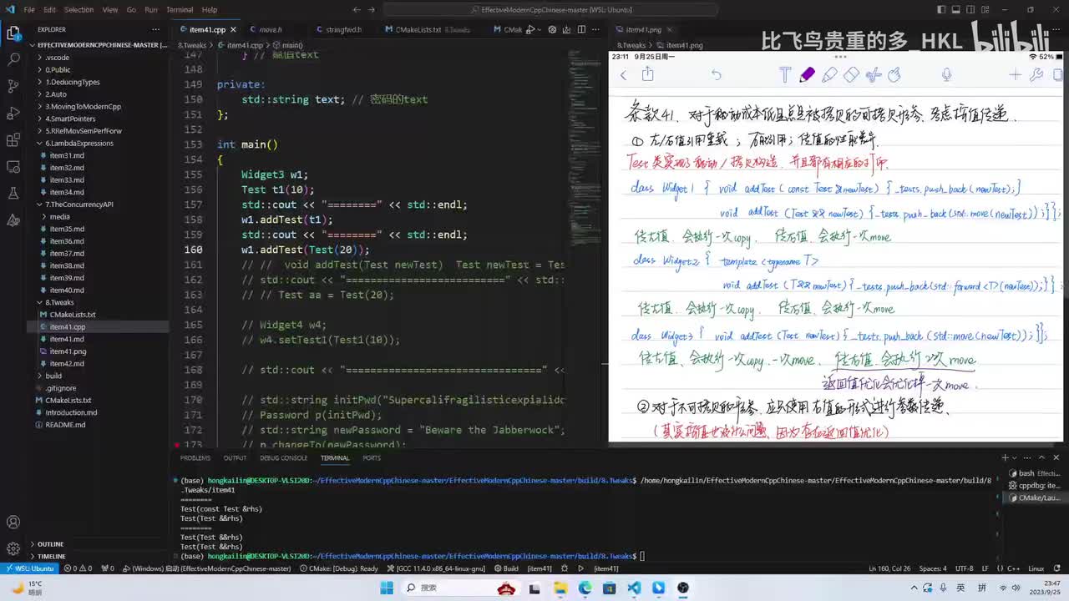Open the Terminal menu
Screen dimensions: 1069x601
pyautogui.click(x=180, y=10)
